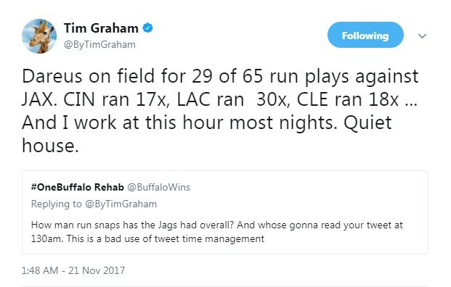Click the 1:48 AM - 21 Nov 2017 timestamp

[73, 270]
